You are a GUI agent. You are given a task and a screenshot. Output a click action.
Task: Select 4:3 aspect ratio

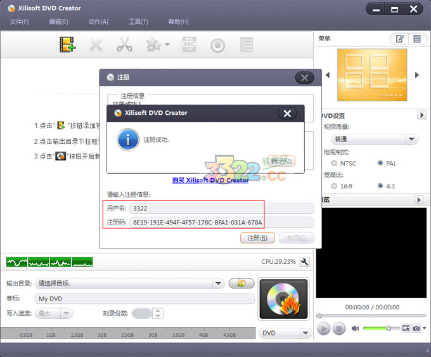click(380, 186)
